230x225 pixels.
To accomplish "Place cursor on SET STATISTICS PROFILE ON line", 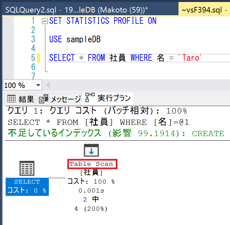I will pos(103,21).
